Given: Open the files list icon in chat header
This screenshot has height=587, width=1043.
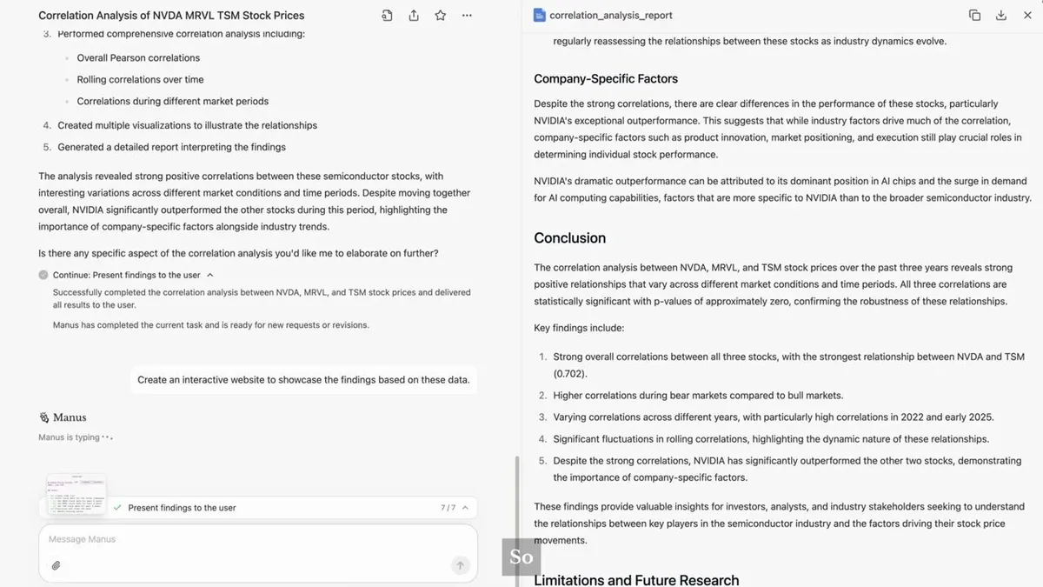Looking at the screenshot, I should click(x=387, y=16).
